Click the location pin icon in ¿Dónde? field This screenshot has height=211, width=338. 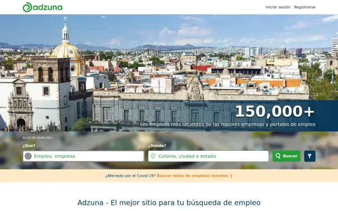pyautogui.click(x=153, y=156)
